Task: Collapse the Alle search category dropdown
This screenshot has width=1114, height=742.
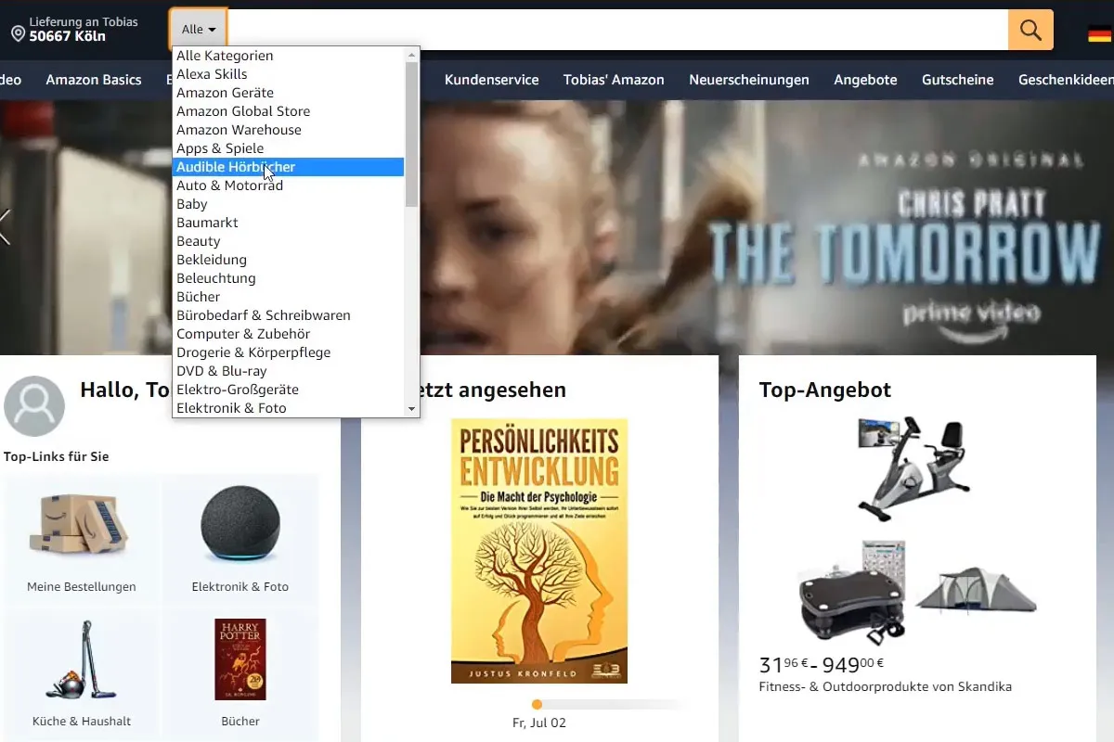Action: (199, 30)
